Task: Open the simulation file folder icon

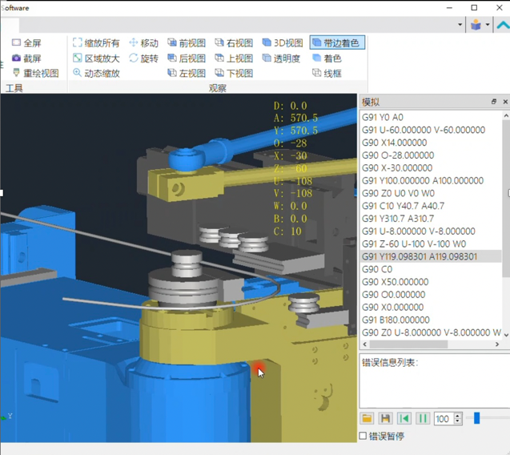Action: tap(367, 418)
